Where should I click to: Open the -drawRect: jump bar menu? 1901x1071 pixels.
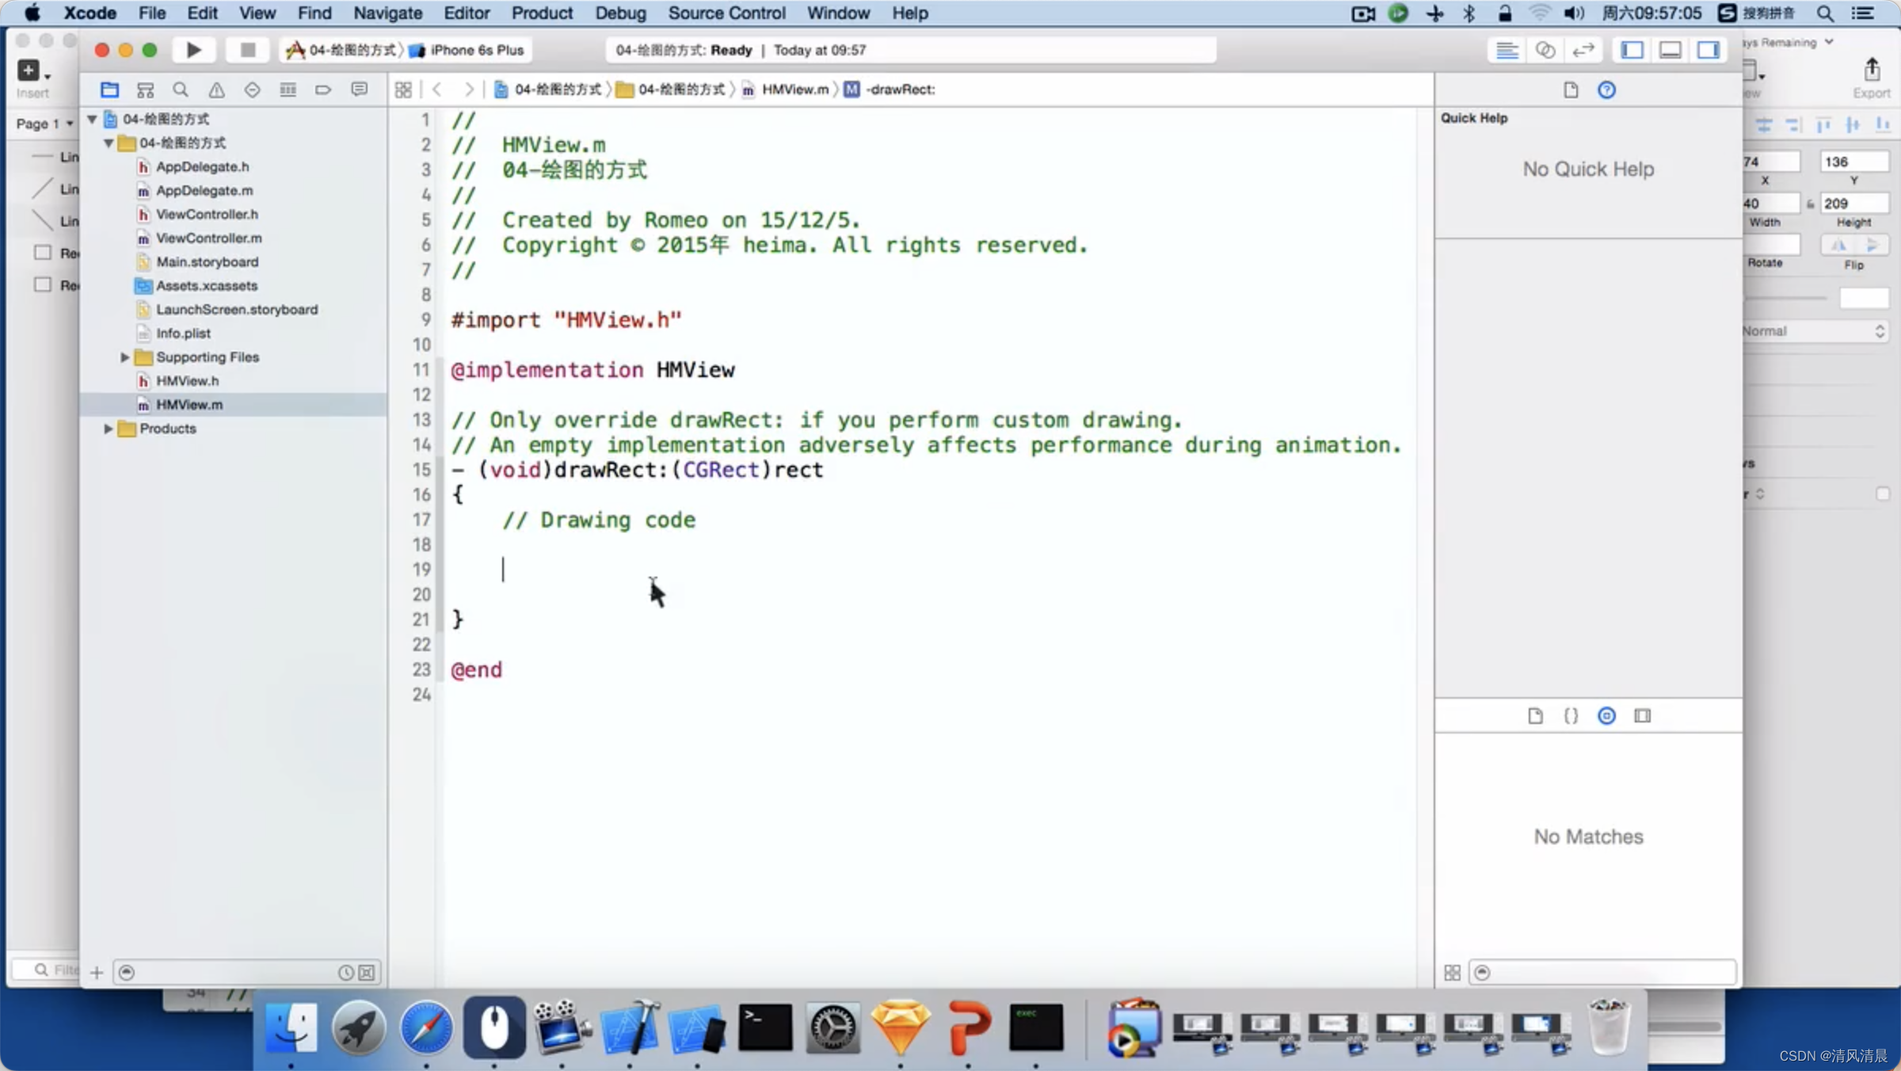pyautogui.click(x=890, y=90)
